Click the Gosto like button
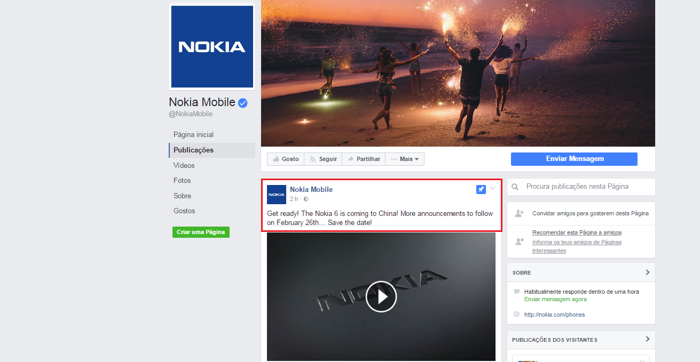 click(286, 159)
